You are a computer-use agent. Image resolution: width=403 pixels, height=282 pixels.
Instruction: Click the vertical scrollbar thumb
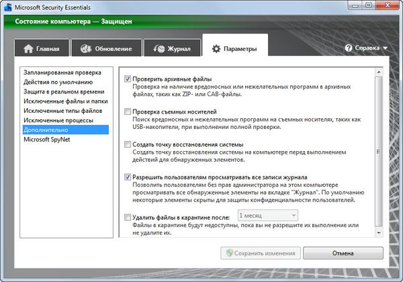[x=379, y=152]
